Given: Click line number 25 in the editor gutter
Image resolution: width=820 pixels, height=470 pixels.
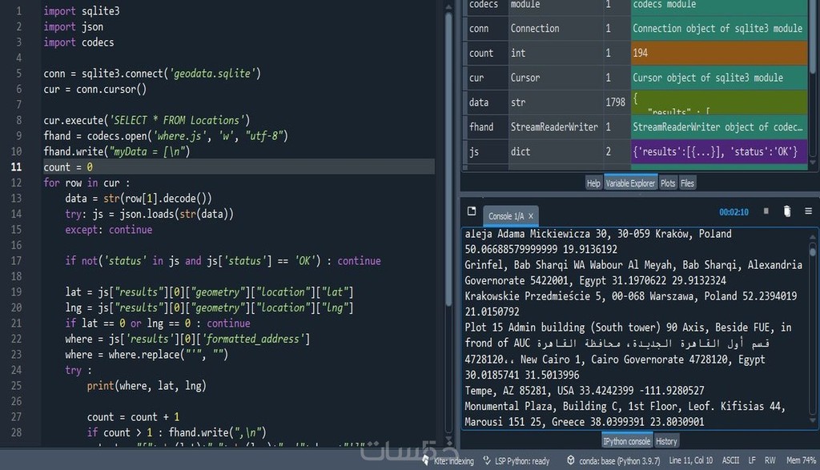Looking at the screenshot, I should 16,385.
